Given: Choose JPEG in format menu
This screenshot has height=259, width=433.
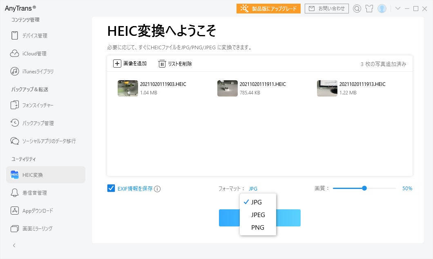Looking at the screenshot, I should [x=258, y=215].
